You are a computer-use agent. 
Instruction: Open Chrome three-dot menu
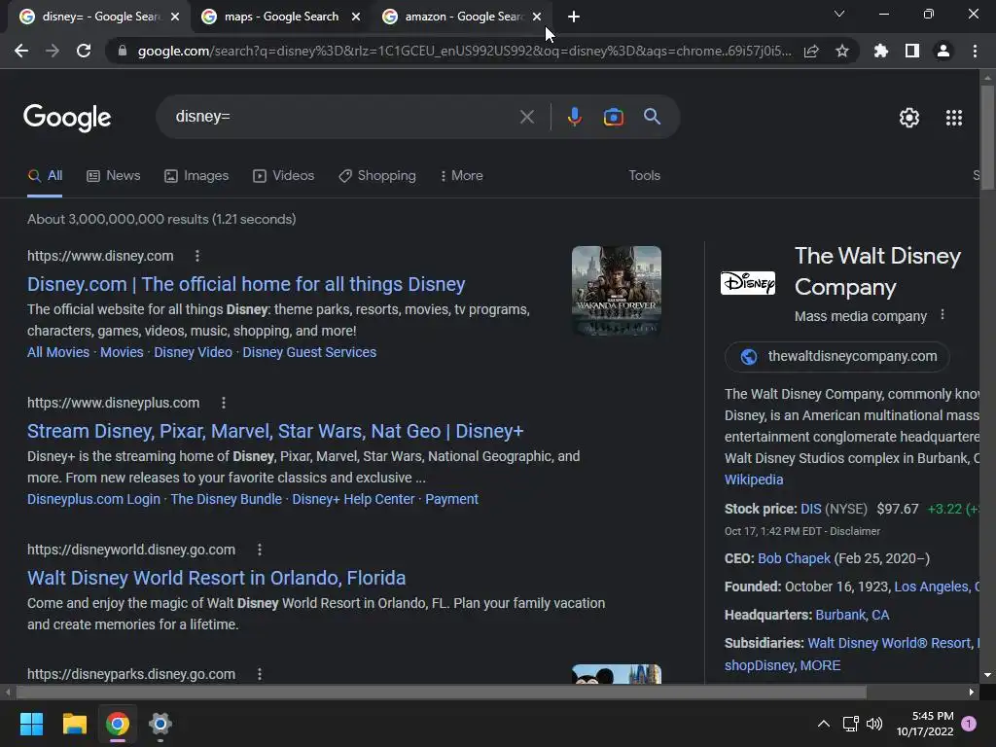point(975,51)
